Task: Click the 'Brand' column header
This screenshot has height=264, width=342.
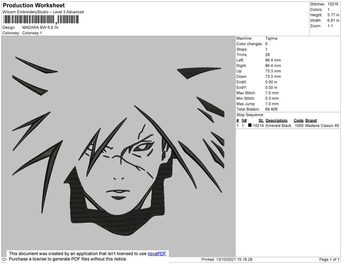Action: [x=311, y=121]
